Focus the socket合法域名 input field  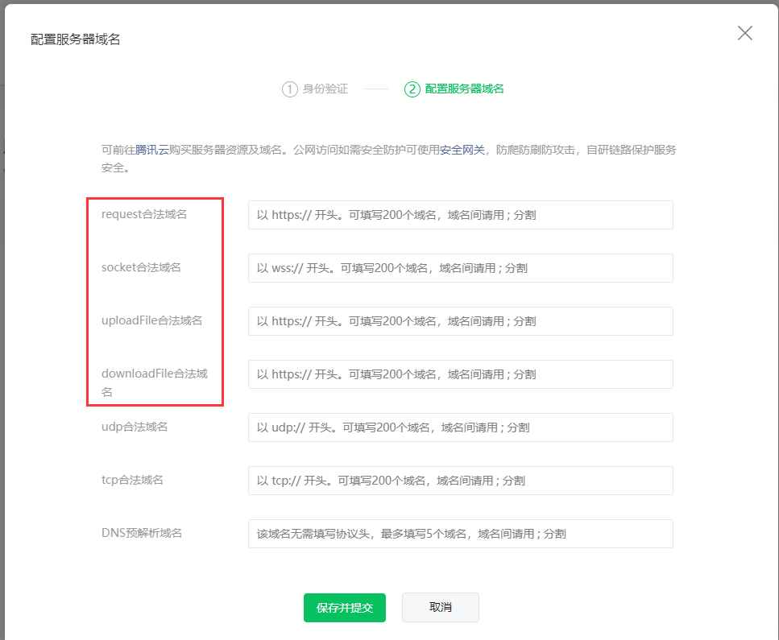461,268
